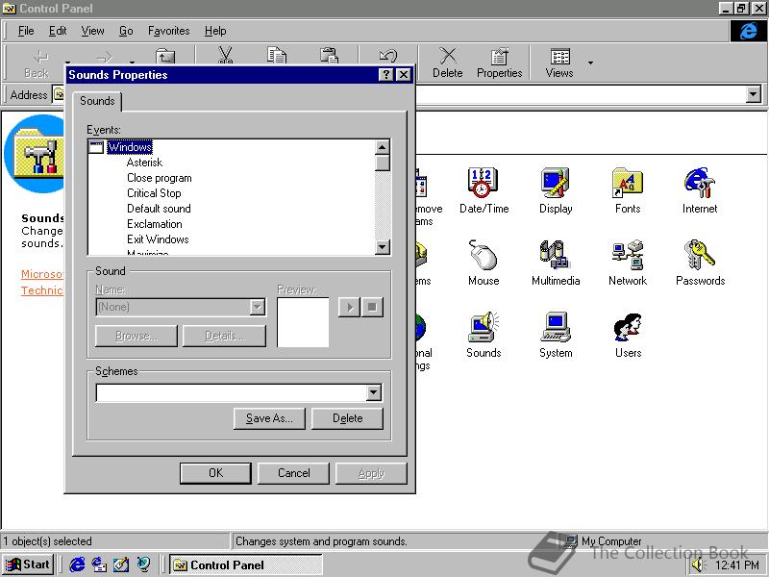Click the Browse button
This screenshot has width=769, height=577.
tap(136, 336)
